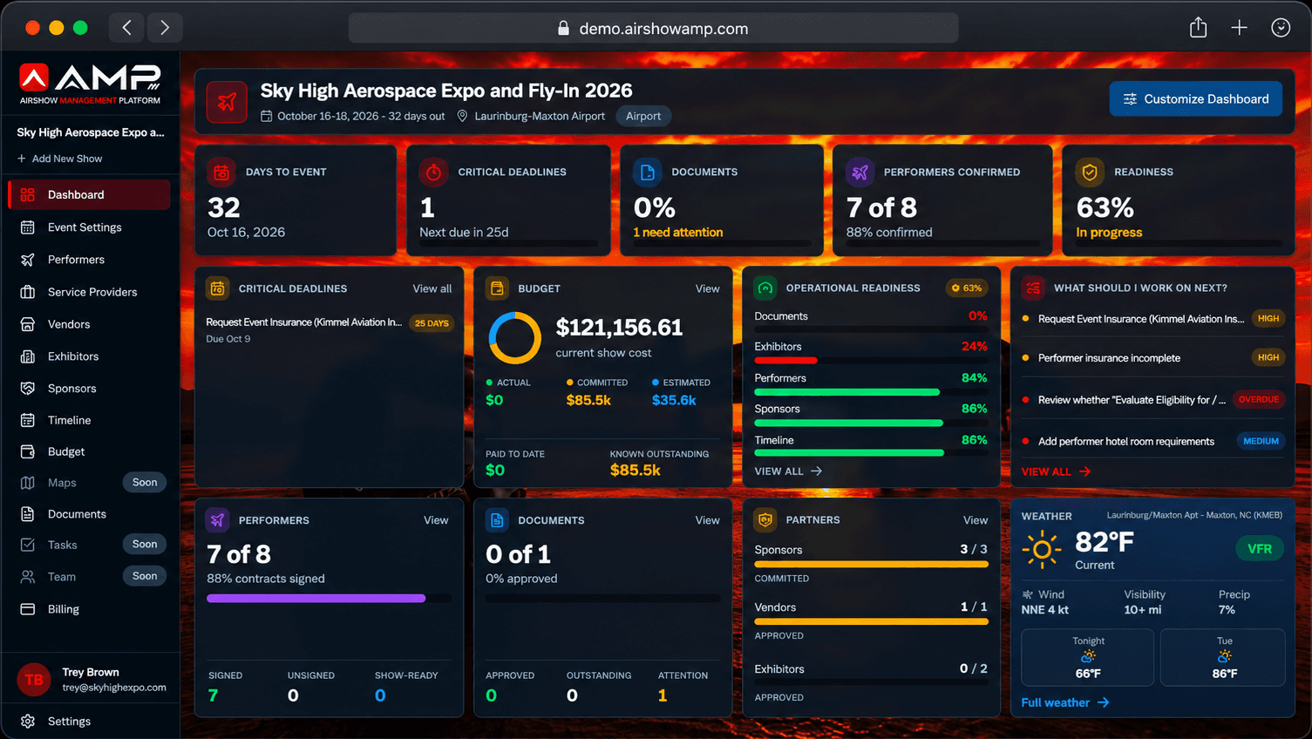Click the Timeline calendar icon in sidebar
Screen dimensions: 1312x739
click(x=28, y=420)
